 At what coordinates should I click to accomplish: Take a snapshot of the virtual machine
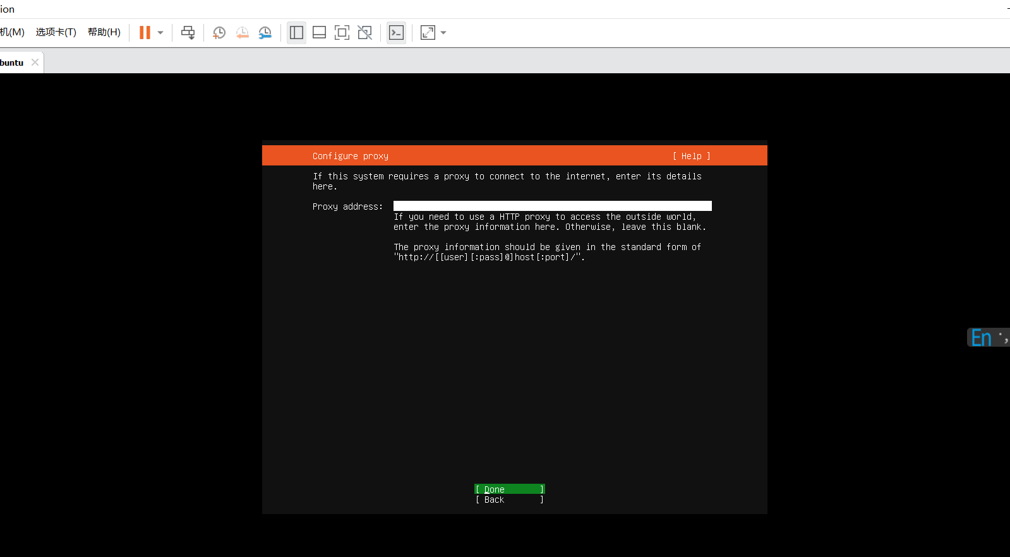pos(219,33)
